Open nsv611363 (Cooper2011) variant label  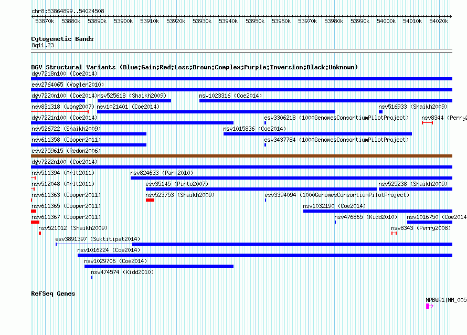click(66, 195)
